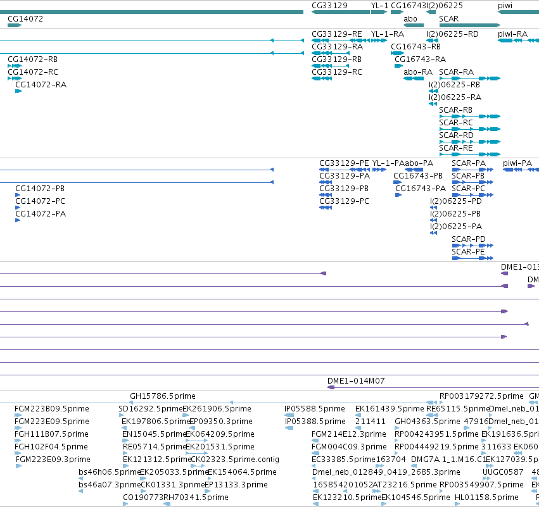Viewport: 539px width, 507px height.
Task: Choose the SCAR-PB protein label
Action: point(468,176)
